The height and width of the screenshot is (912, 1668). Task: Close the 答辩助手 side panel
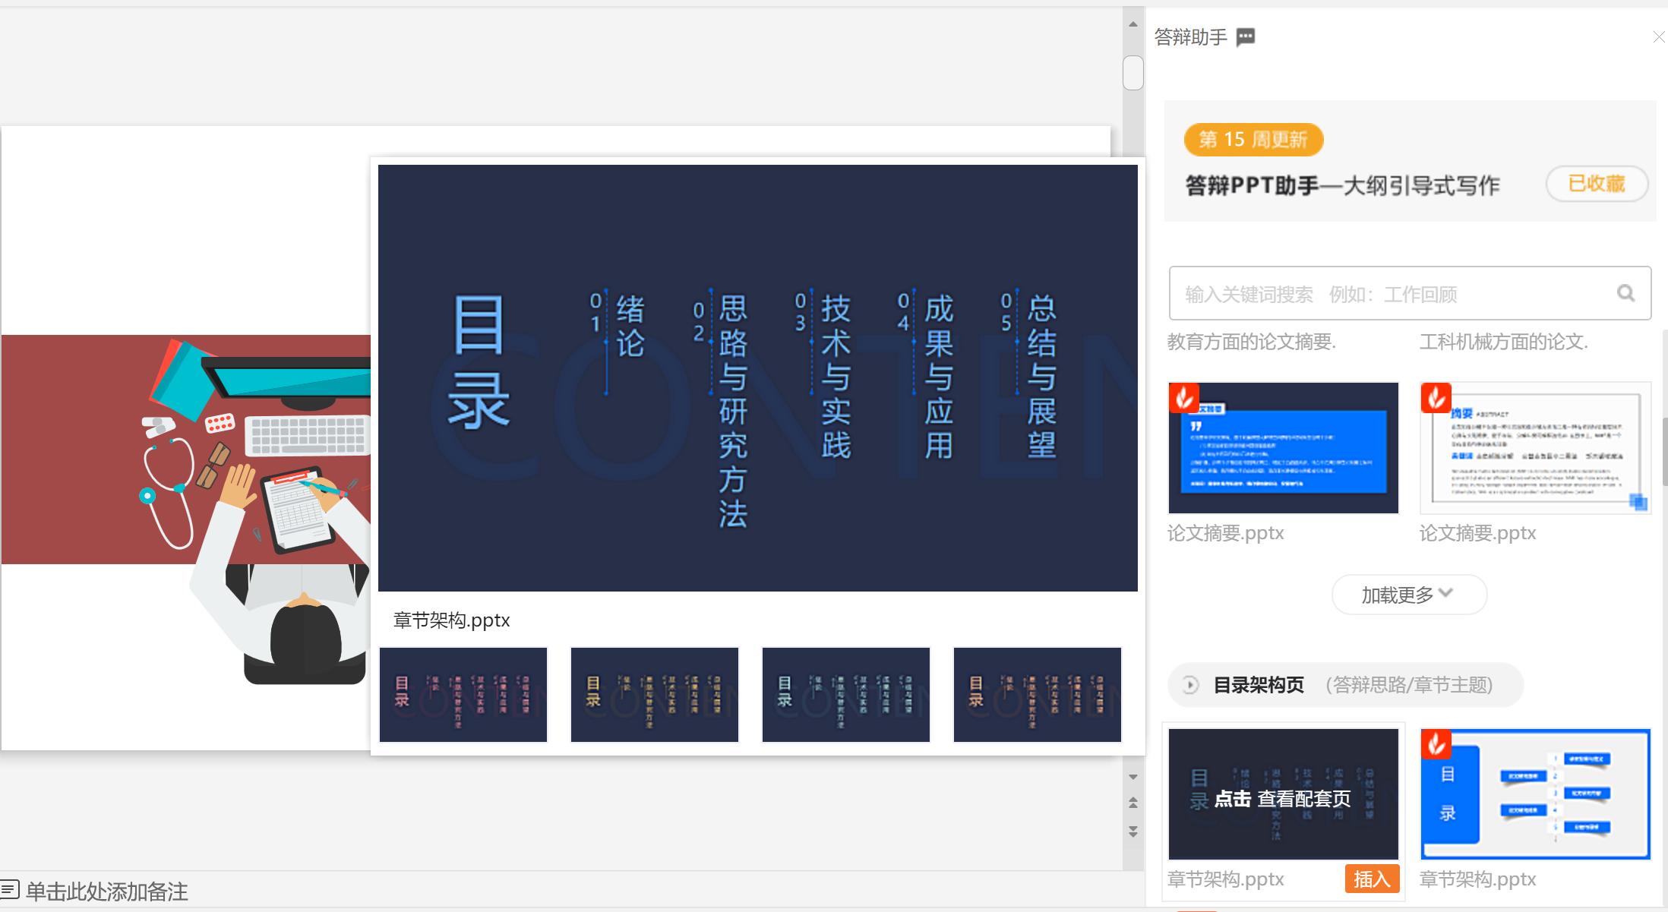(x=1659, y=36)
